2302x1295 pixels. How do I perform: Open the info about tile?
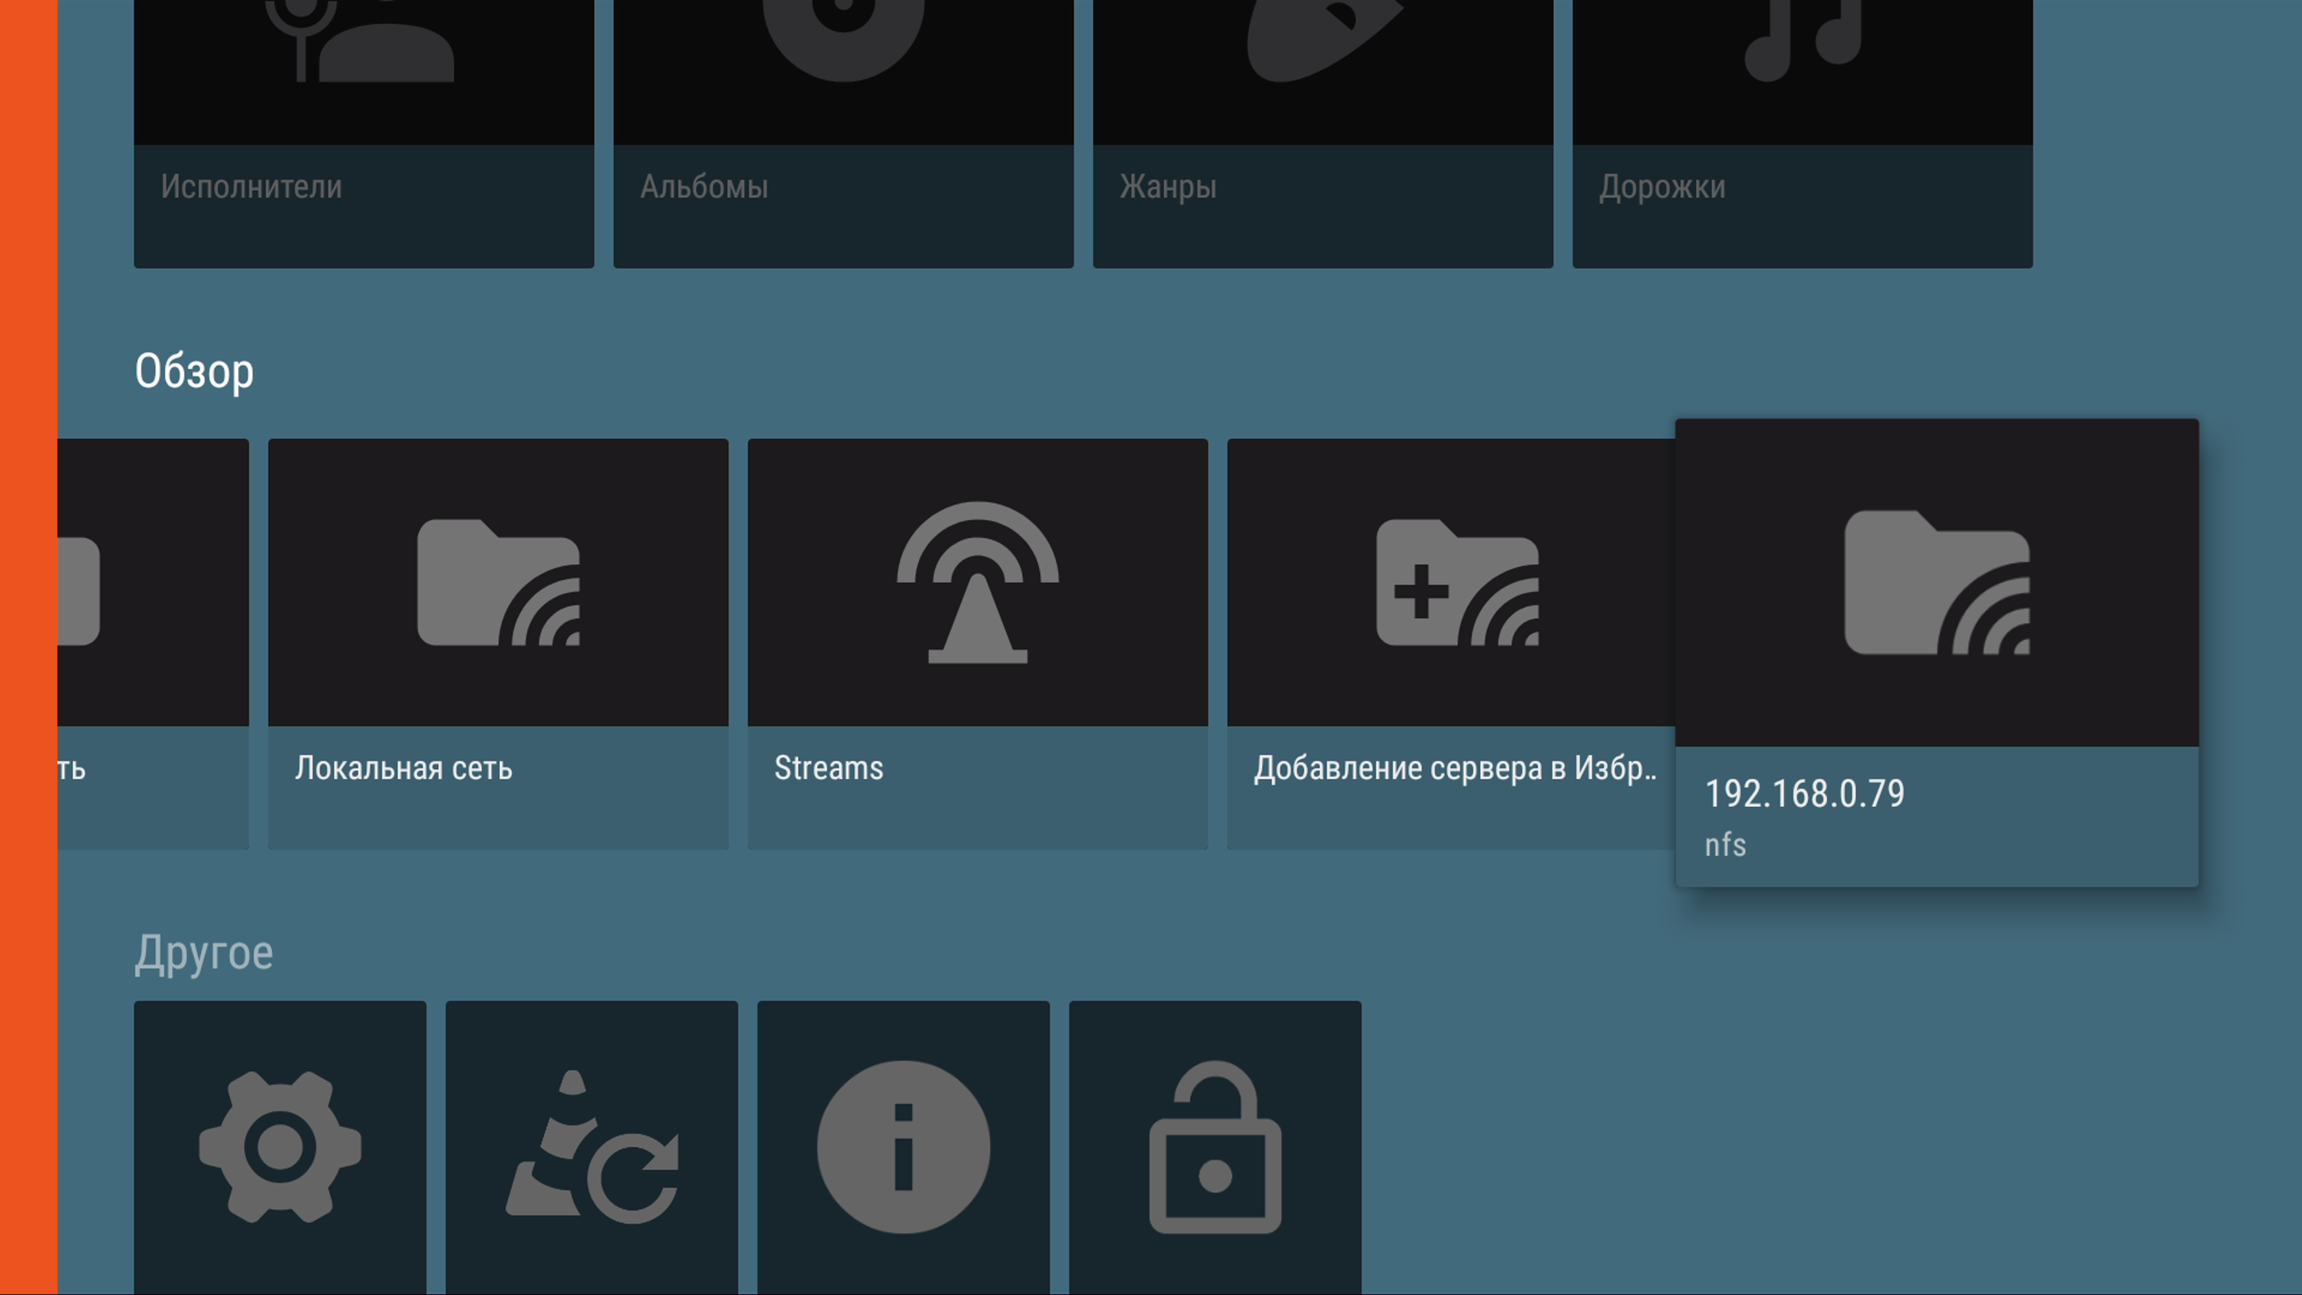902,1147
